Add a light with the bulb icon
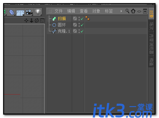159x118 pixels. coord(38,12)
